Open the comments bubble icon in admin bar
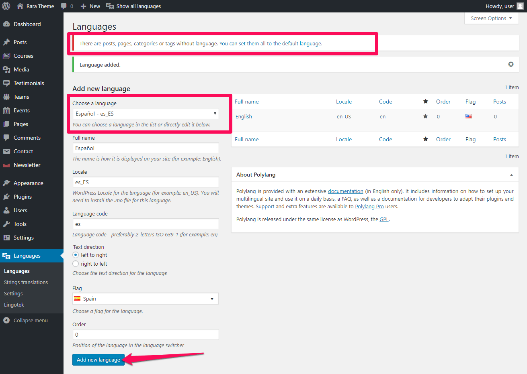Image resolution: width=527 pixels, height=374 pixels. click(x=64, y=6)
